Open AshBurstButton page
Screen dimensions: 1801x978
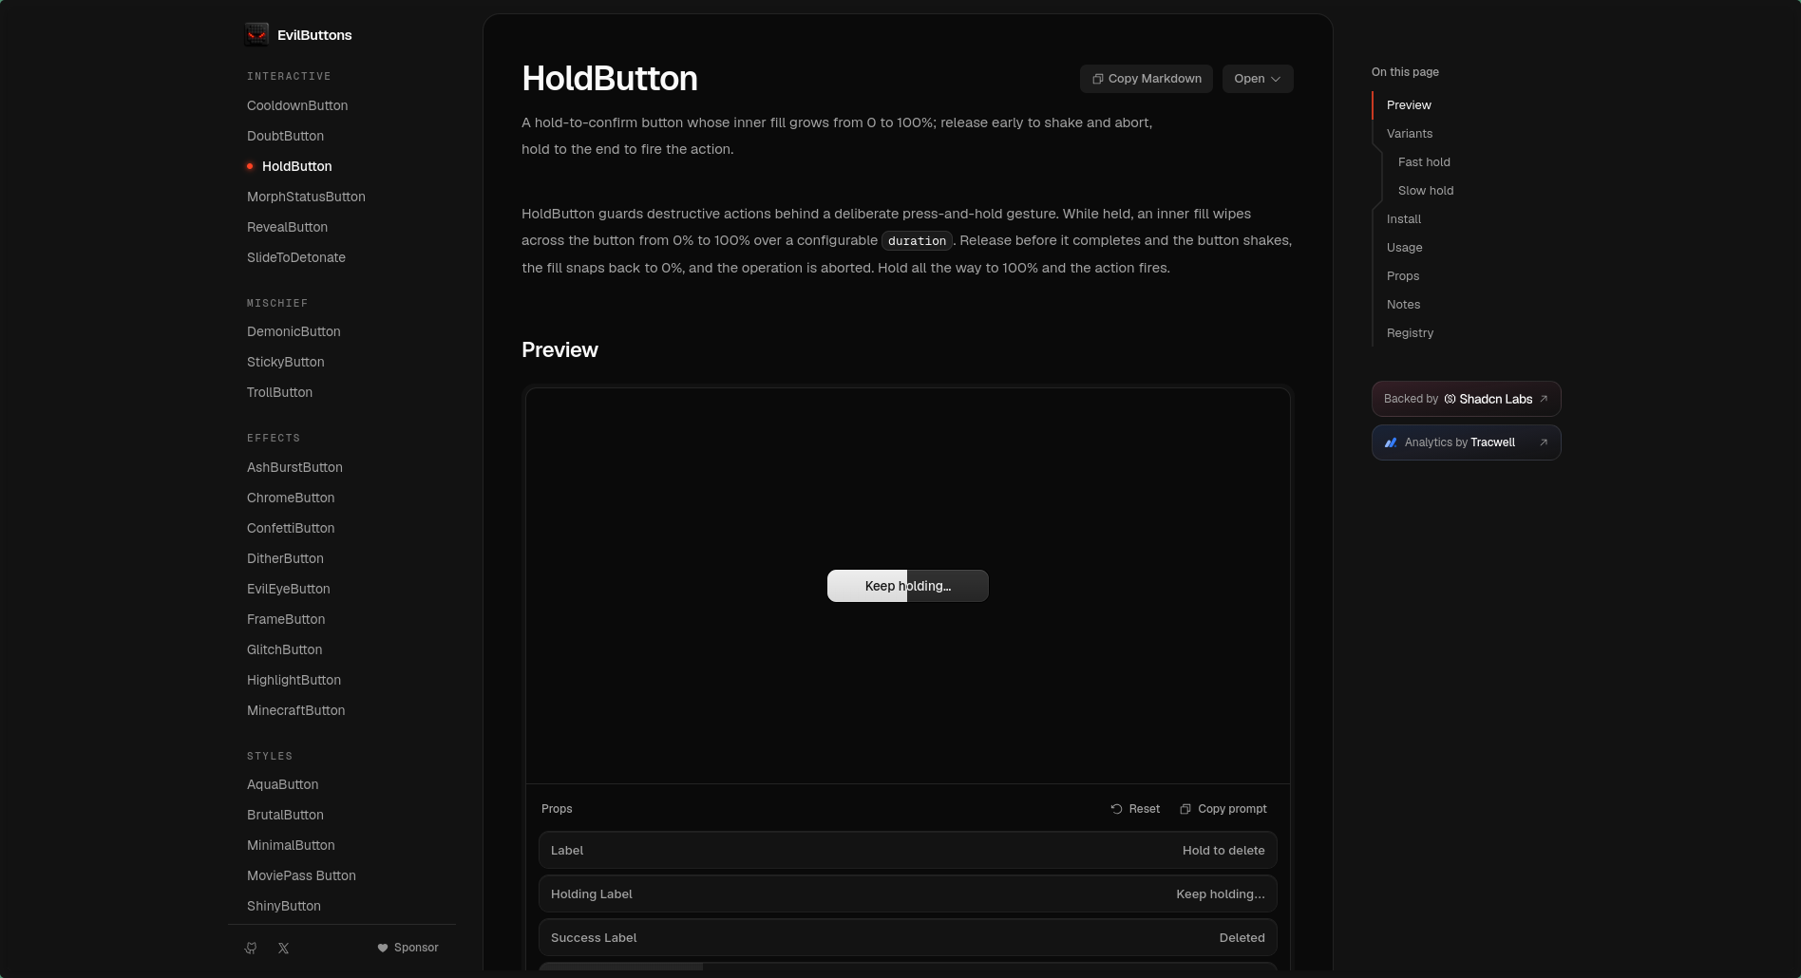click(294, 467)
